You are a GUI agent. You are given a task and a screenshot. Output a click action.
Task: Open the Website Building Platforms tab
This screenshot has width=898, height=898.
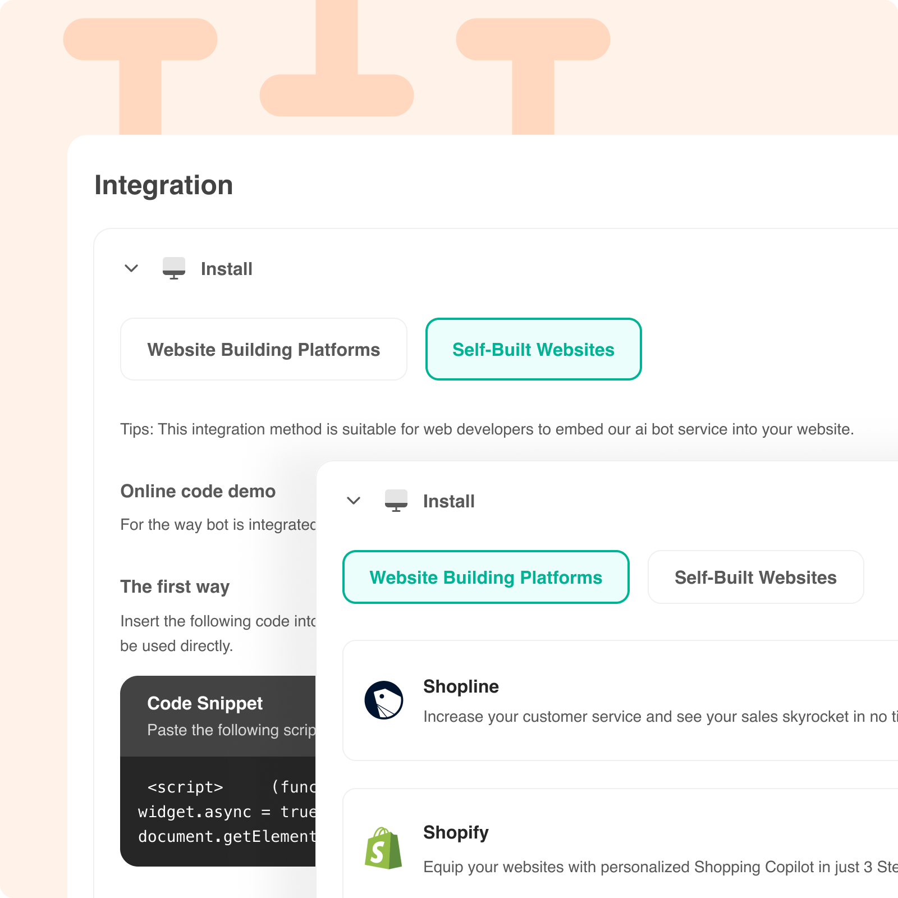click(x=485, y=577)
